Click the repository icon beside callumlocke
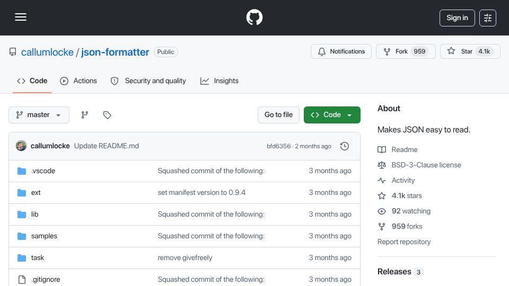 [x=13, y=52]
